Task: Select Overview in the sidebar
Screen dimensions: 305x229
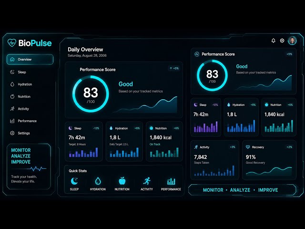Action: pos(30,59)
